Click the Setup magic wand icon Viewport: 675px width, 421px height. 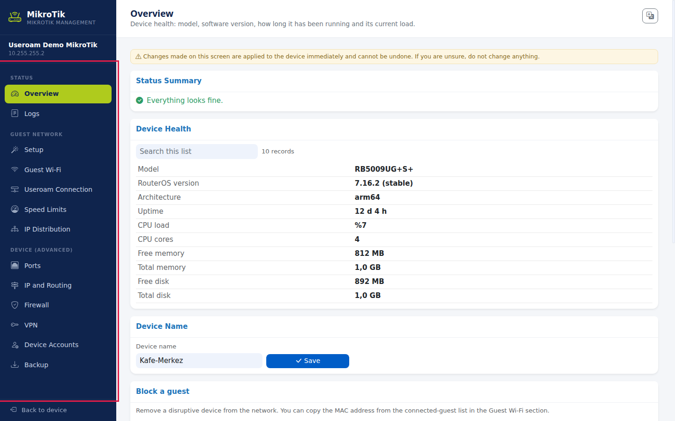[x=15, y=150]
